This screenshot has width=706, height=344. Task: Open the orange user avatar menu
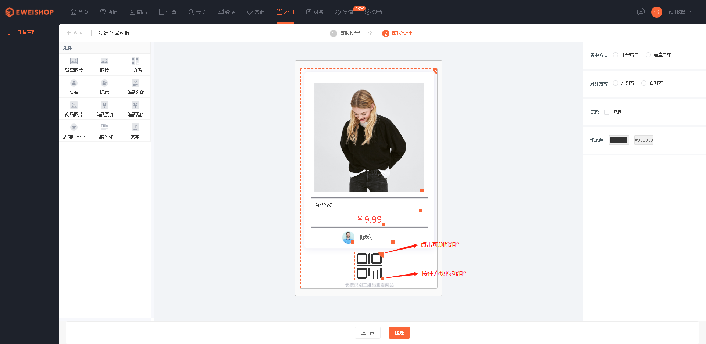[657, 12]
